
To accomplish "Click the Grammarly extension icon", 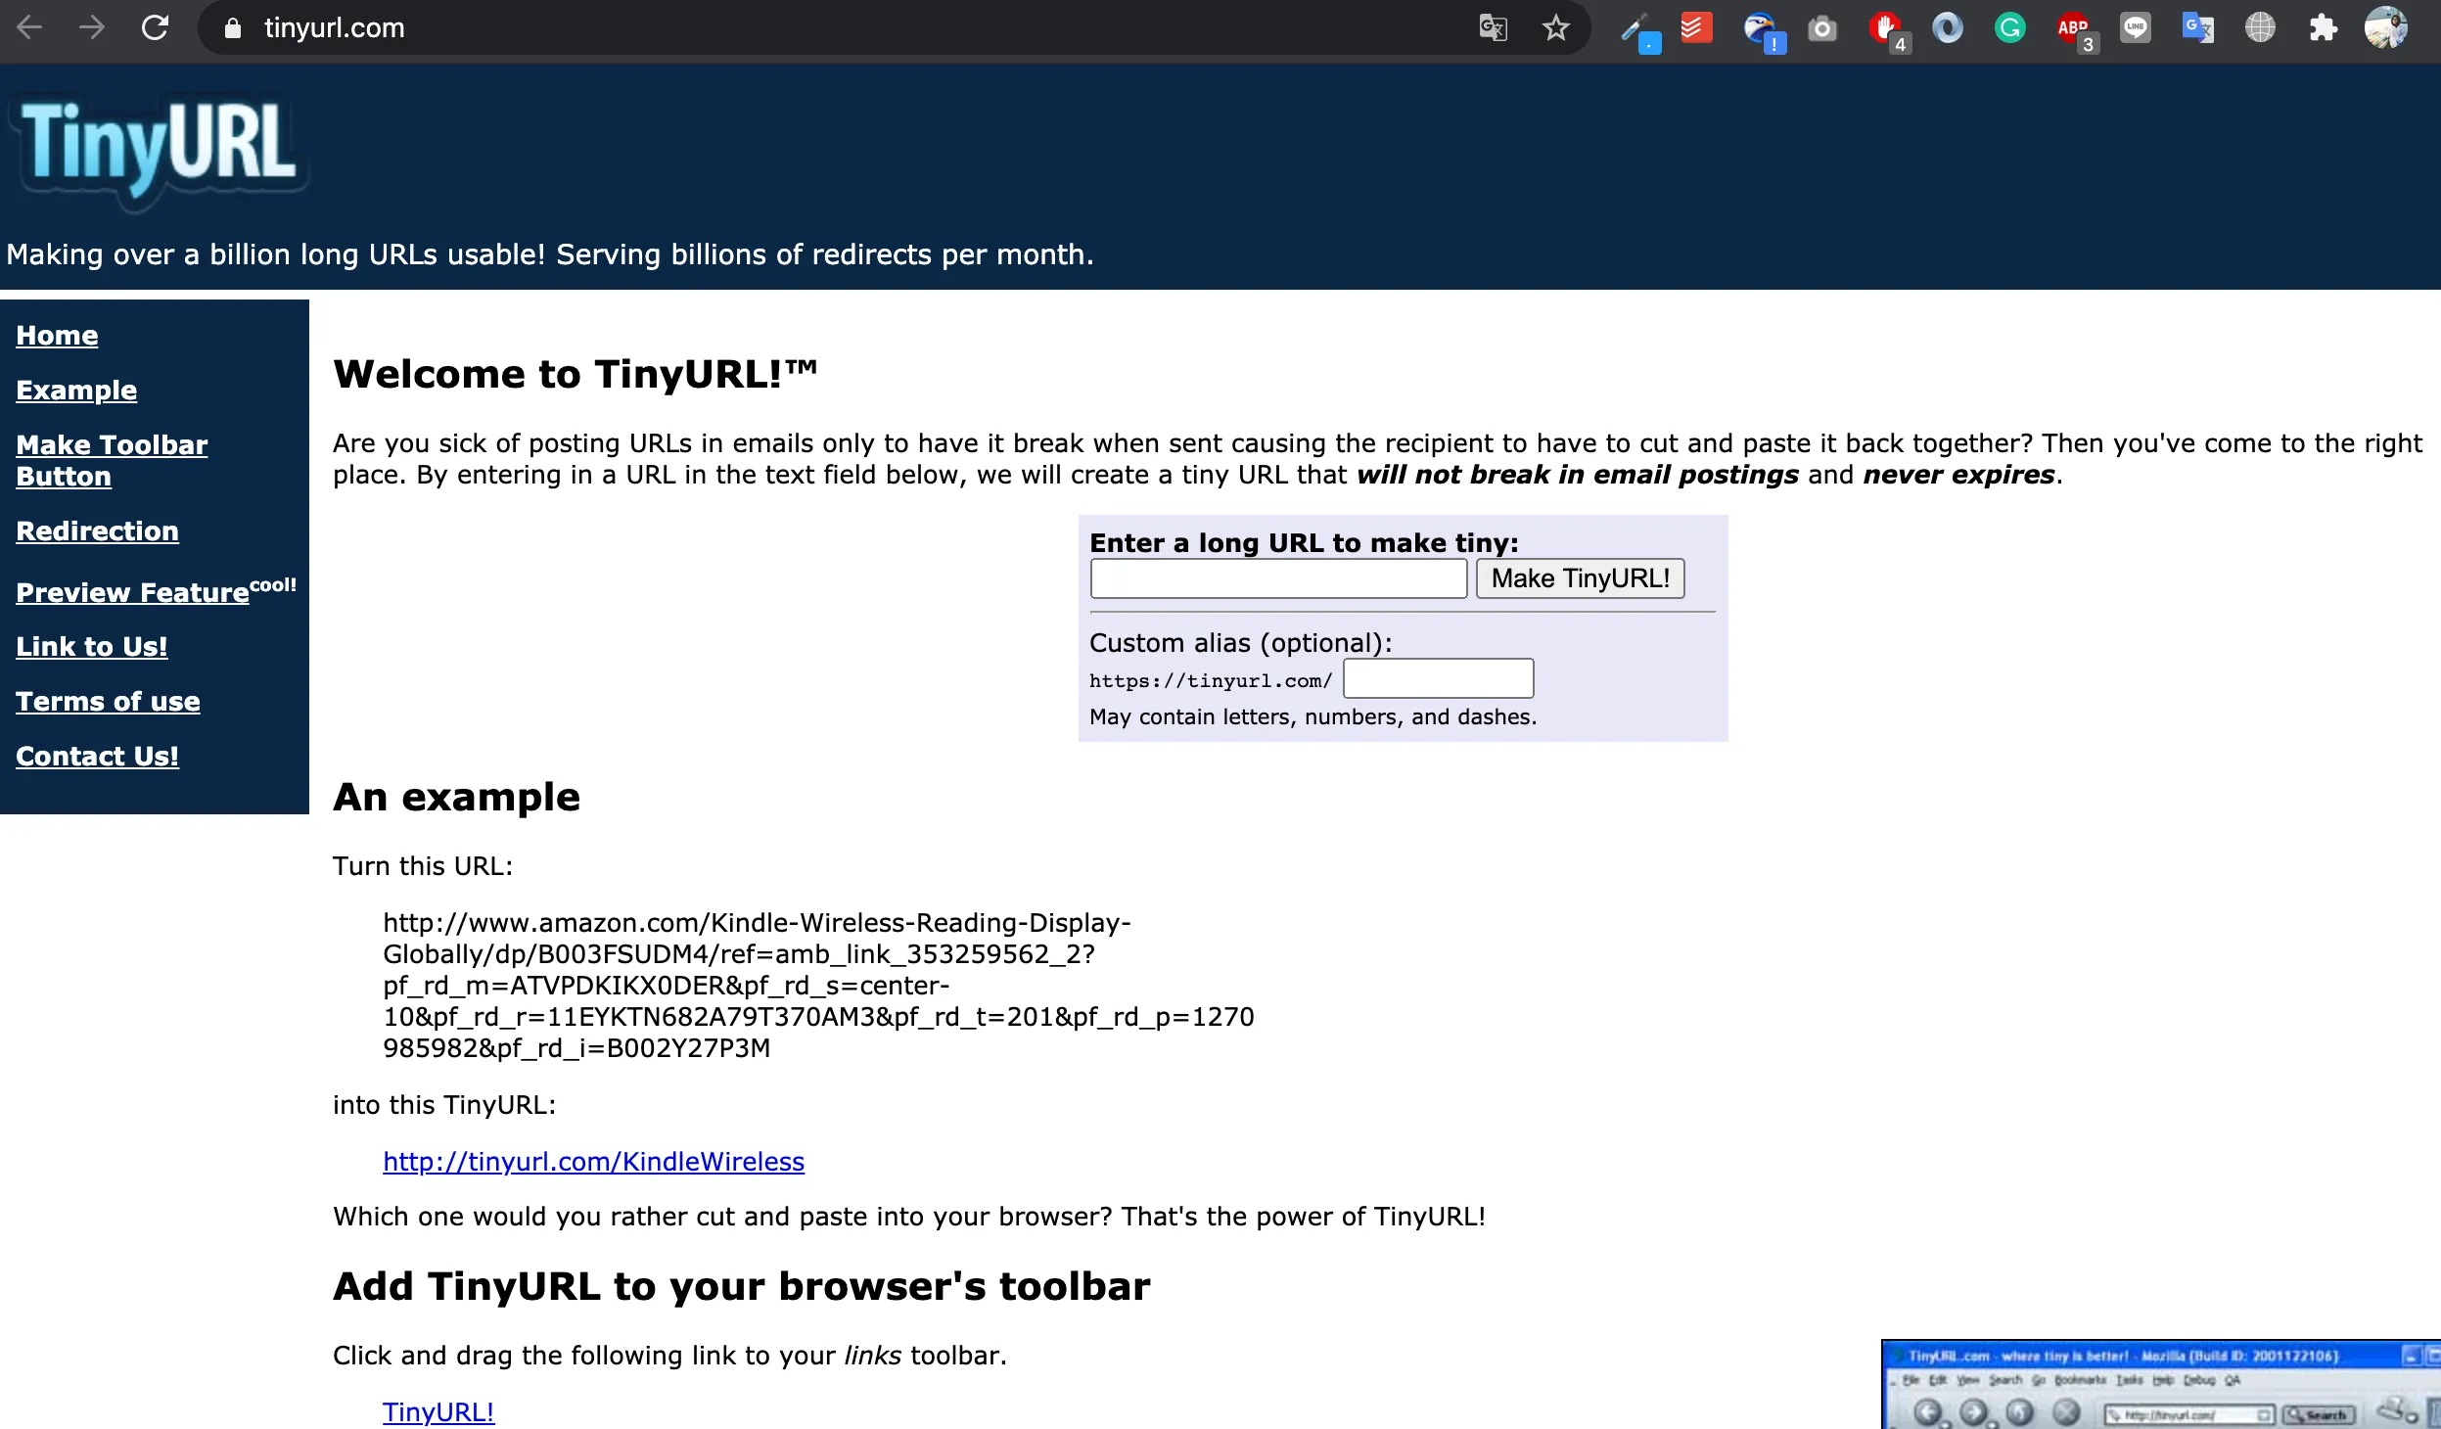I will [x=2009, y=27].
